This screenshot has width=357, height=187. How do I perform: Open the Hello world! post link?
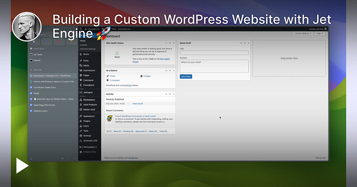(x=138, y=104)
